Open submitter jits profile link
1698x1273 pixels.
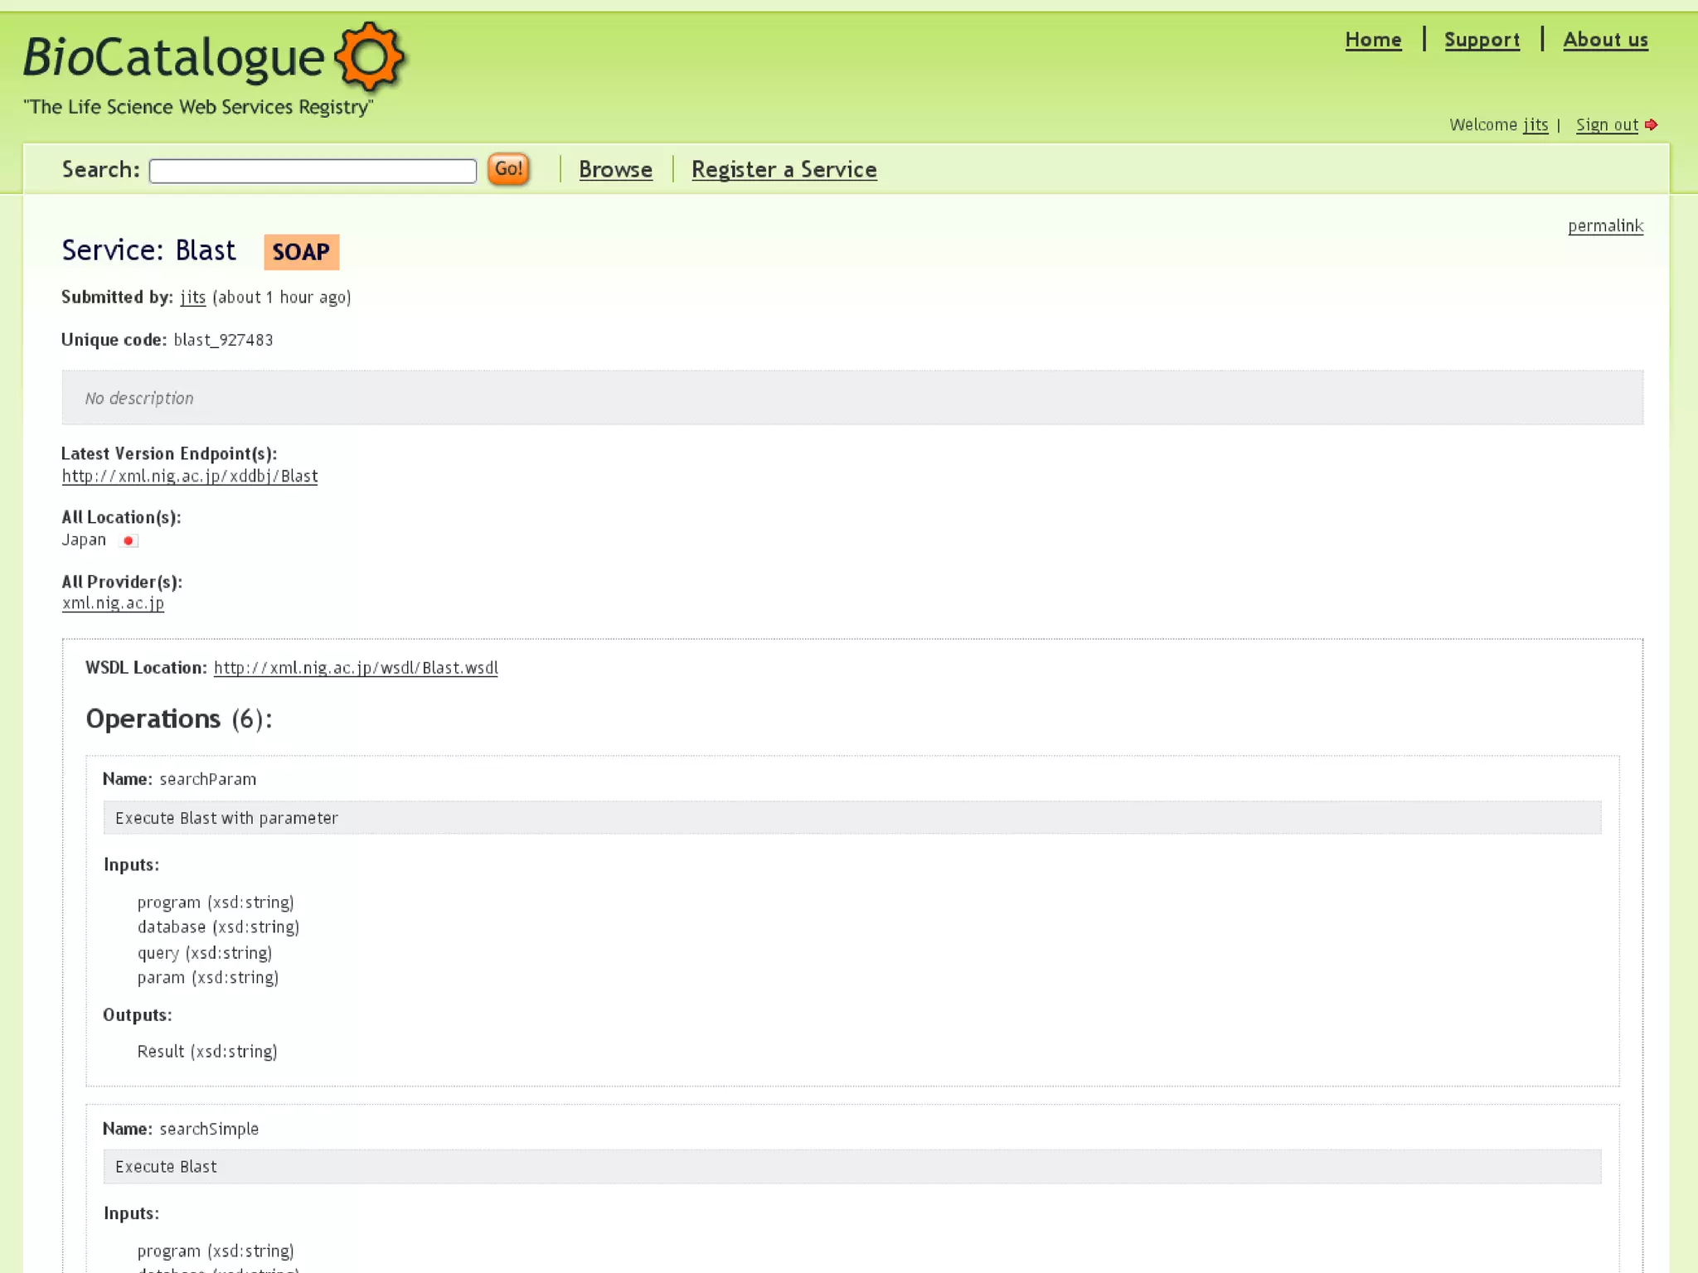click(192, 297)
